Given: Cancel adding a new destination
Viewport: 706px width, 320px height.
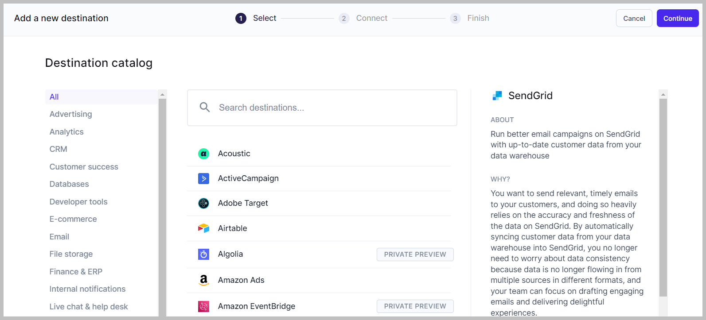Looking at the screenshot, I should pos(634,18).
